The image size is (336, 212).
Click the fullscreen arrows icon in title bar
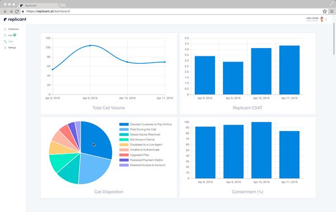click(332, 4)
